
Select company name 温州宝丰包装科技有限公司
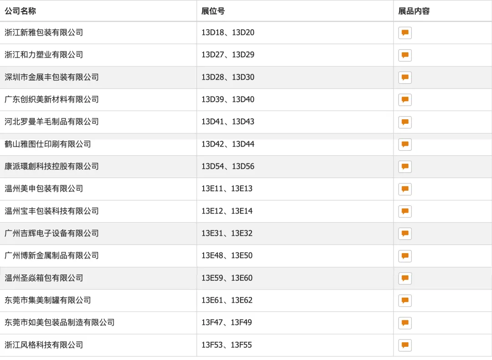pos(52,211)
